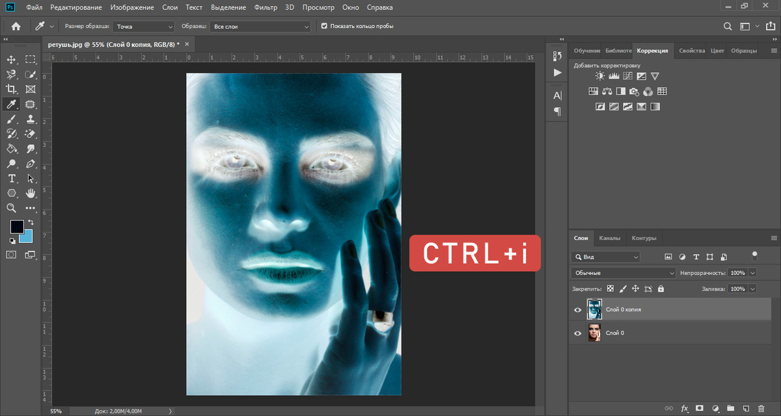Add a Photo Filter adjustment

[x=635, y=92]
